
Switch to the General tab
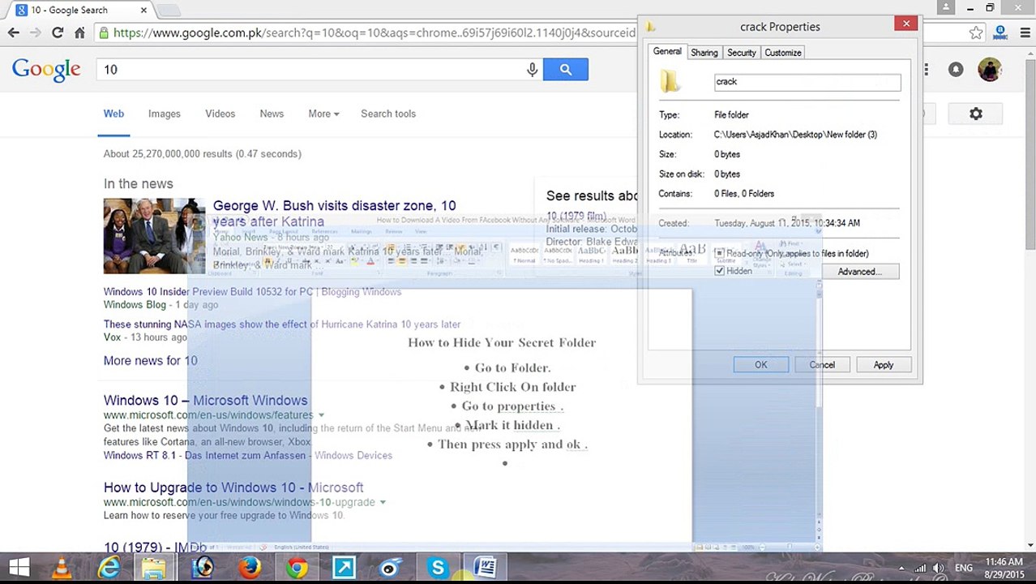click(667, 52)
